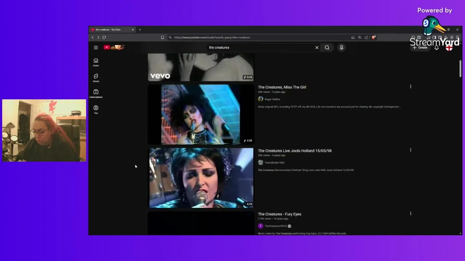This screenshot has width=465, height=261.
Task: Go to Home in the sidebar
Action: pyautogui.click(x=96, y=62)
